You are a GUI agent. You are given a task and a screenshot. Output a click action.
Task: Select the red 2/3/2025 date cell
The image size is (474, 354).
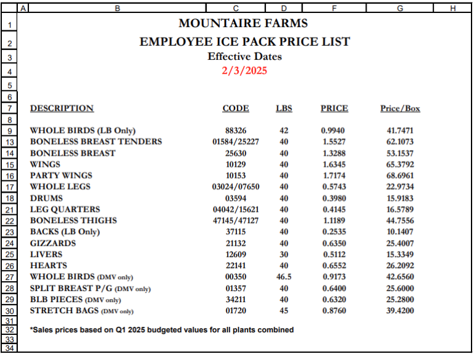pyautogui.click(x=244, y=70)
